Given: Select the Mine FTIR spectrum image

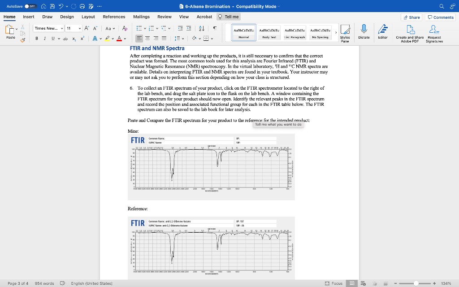Looking at the screenshot, I should coord(211,167).
